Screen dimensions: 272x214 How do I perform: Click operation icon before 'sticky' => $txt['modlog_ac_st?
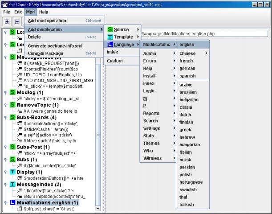[x=20, y=99]
